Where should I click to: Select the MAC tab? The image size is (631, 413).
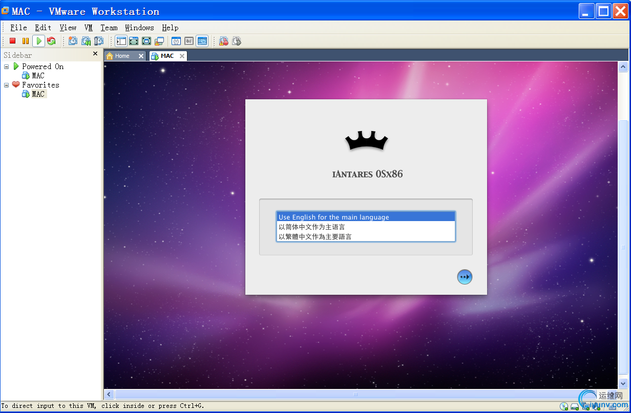click(x=167, y=56)
